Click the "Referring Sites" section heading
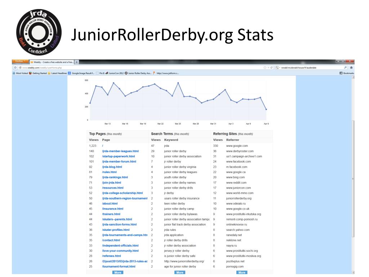The image size is (369, 277). pos(225,134)
